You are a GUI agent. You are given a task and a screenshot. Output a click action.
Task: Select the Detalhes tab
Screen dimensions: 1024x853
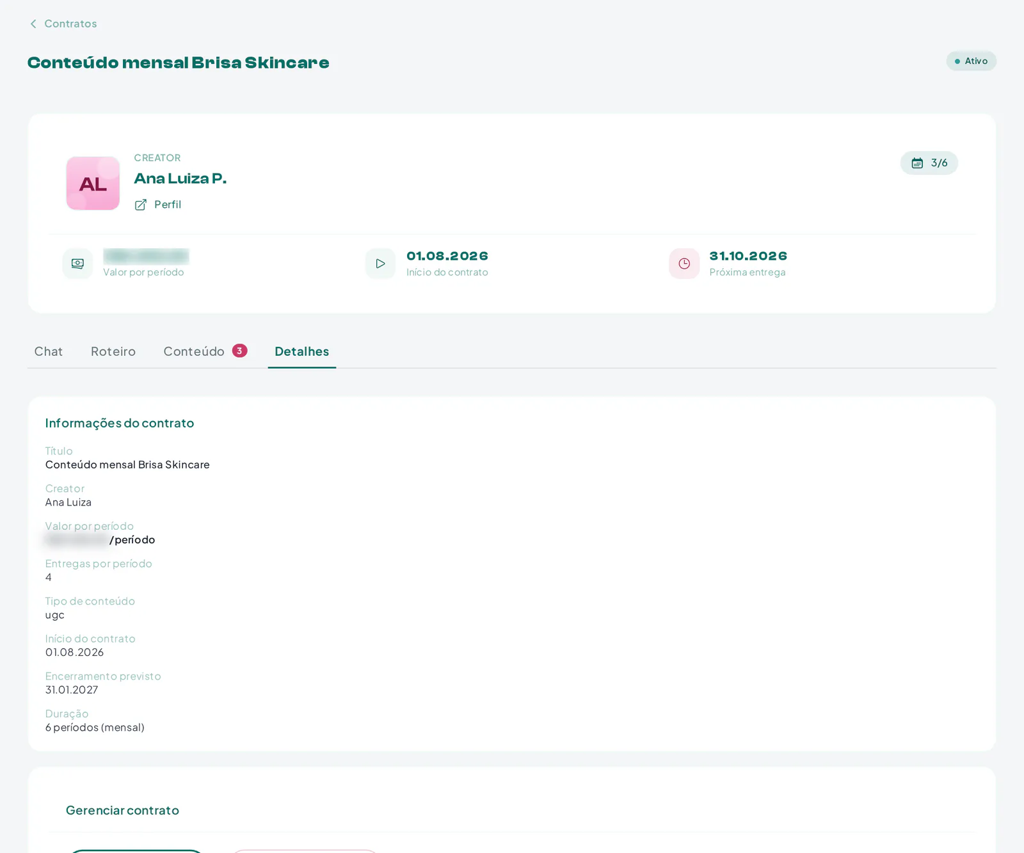(x=302, y=351)
